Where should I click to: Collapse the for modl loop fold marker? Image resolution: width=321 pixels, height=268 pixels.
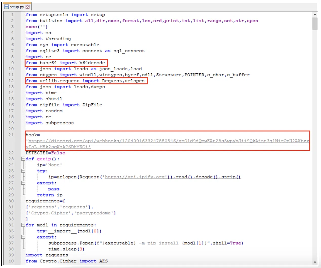(23, 225)
